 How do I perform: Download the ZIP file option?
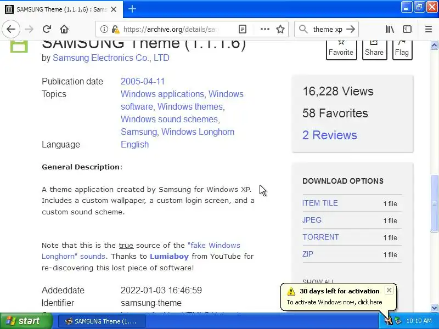coord(308,254)
